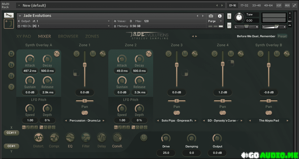Open the Output st.1 dropdown
The image size is (299, 159).
(x=109, y=21)
